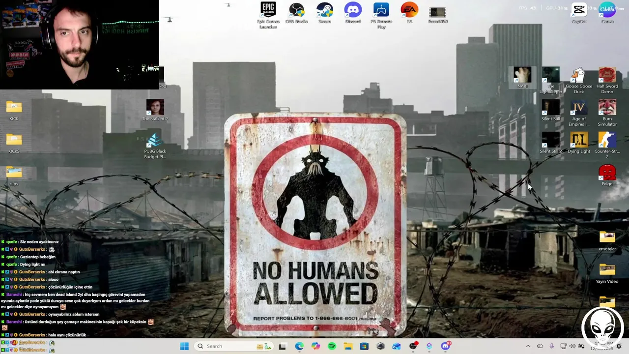Open Spotify from the taskbar

[332, 346]
